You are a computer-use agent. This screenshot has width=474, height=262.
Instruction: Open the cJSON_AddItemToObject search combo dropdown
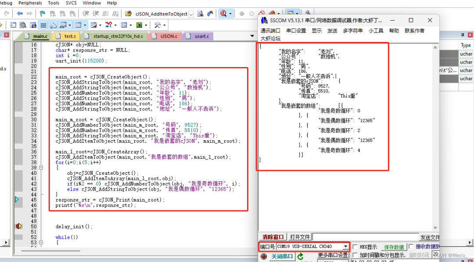[191, 14]
